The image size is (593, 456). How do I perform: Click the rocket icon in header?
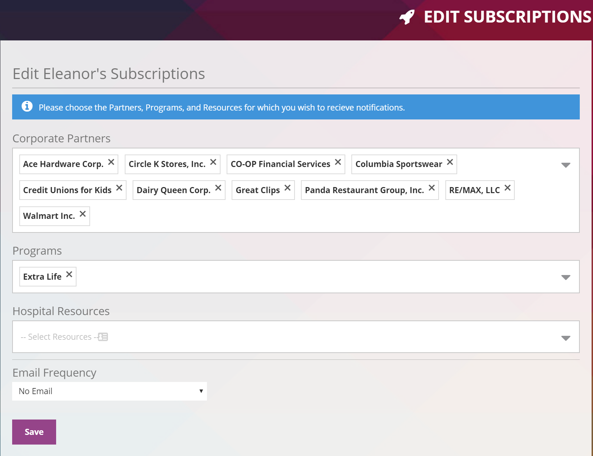pos(407,17)
